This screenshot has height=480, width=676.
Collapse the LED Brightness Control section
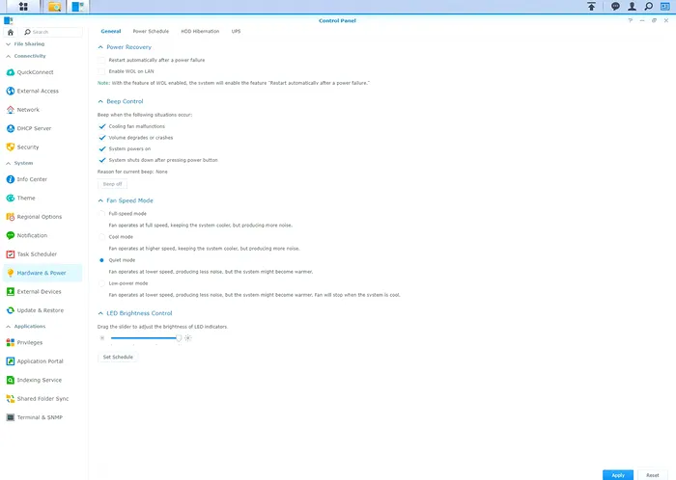pos(100,313)
